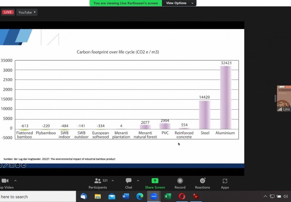291x202 pixels.
Task: Show hidden system tray icons
Action: 265,196
